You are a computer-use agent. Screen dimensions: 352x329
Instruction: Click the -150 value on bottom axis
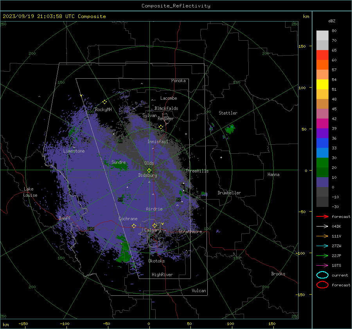23,324
